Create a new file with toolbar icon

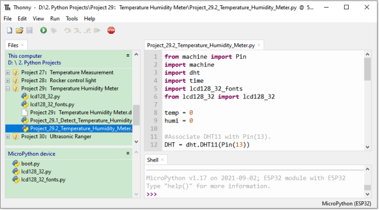tap(9, 30)
